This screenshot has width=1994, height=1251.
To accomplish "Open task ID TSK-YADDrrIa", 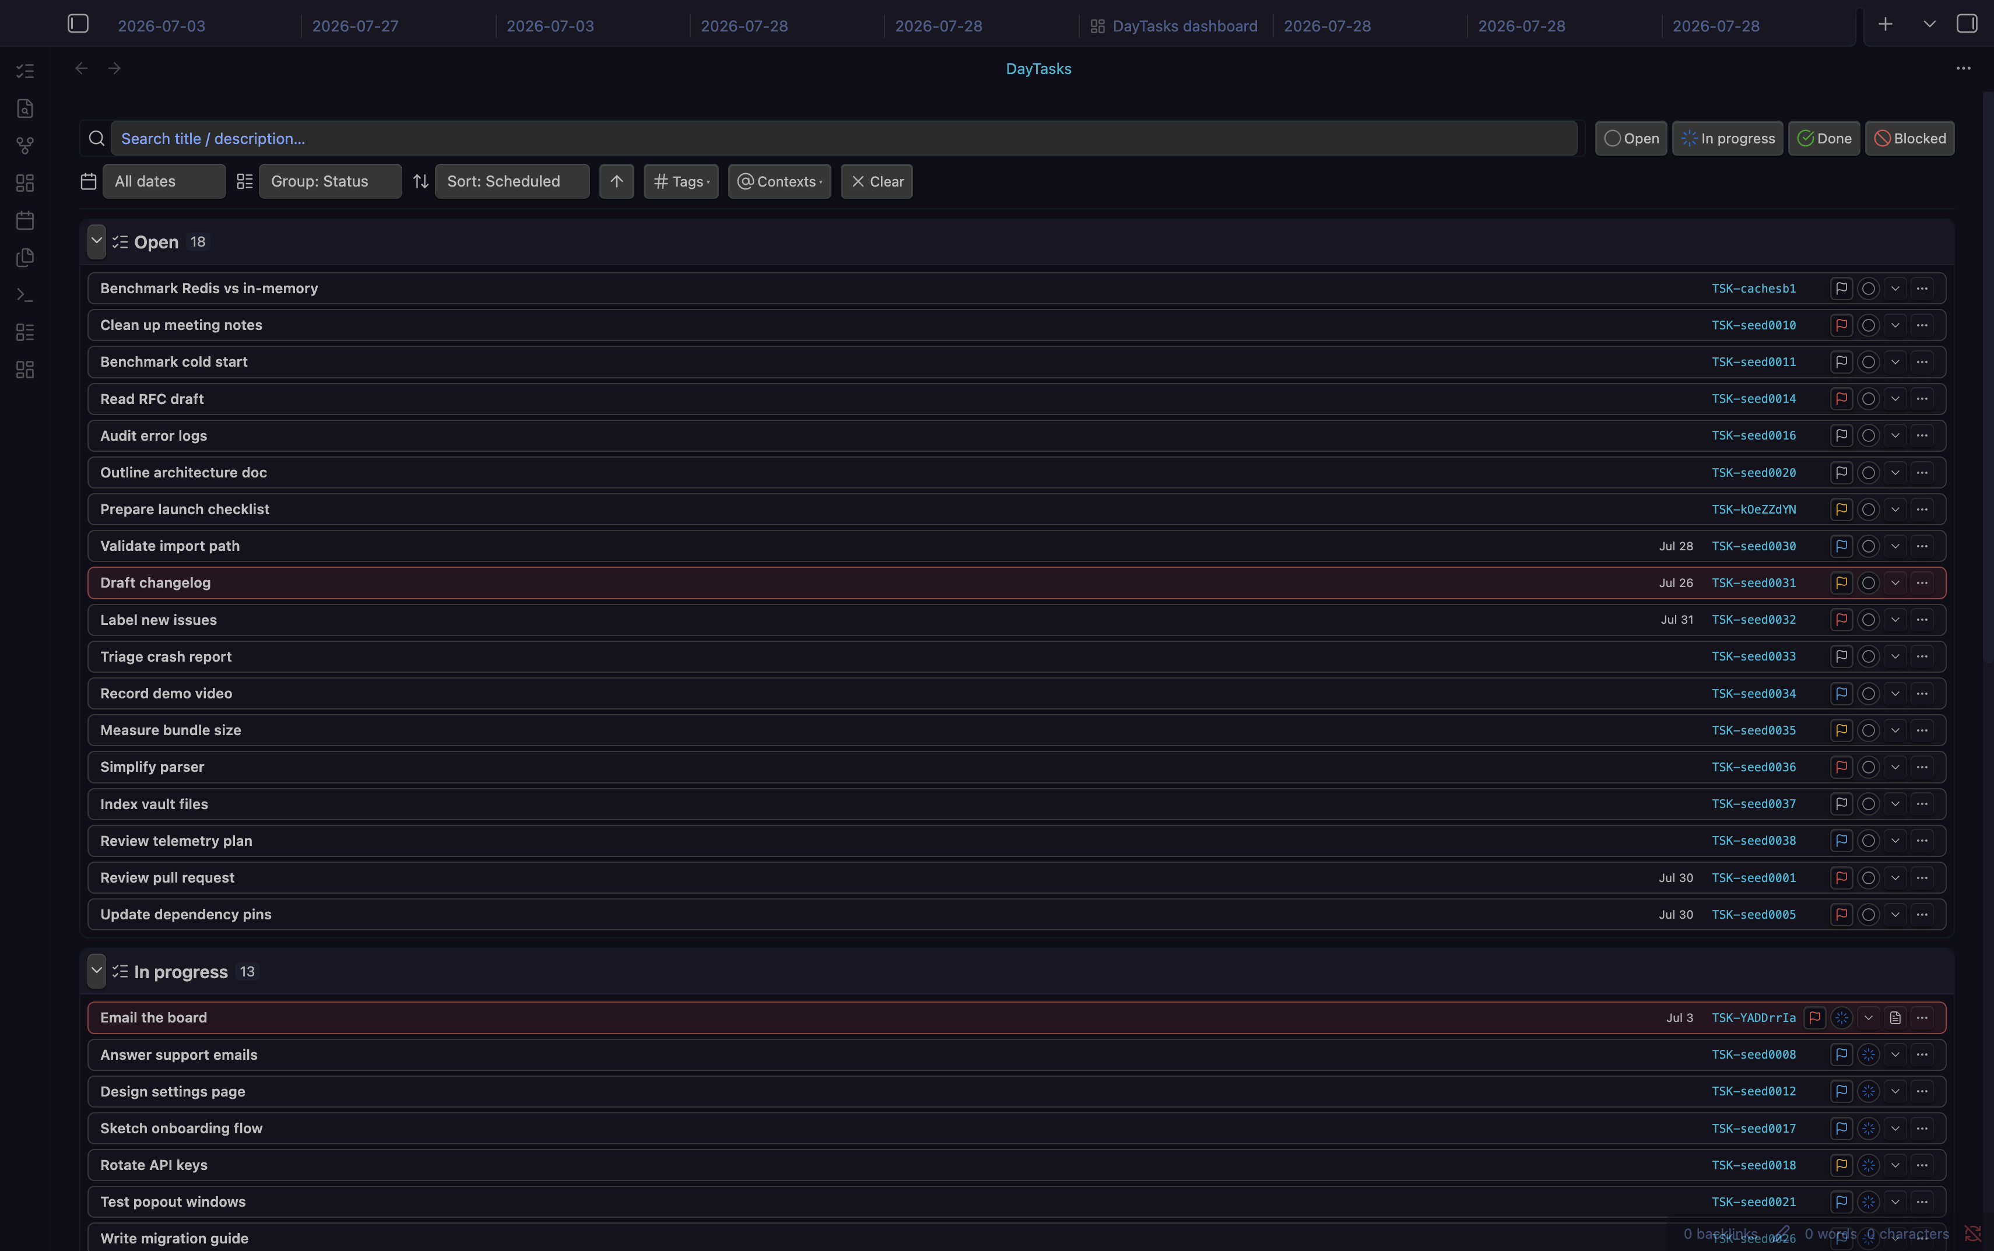I will (1753, 1018).
